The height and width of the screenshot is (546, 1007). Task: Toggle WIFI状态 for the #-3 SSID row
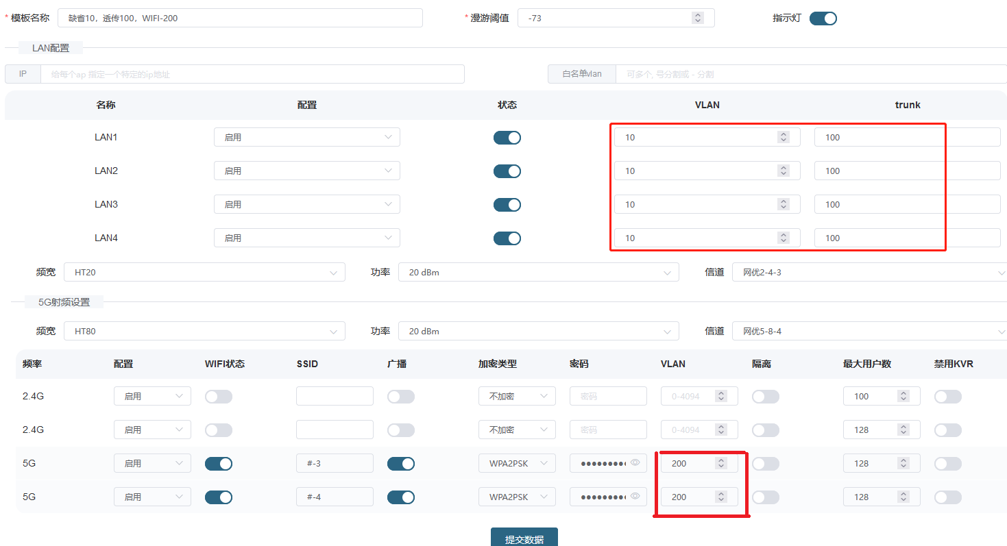coord(219,464)
